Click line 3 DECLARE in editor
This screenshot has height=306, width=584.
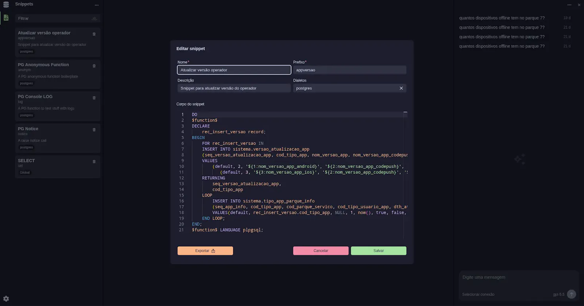click(x=201, y=126)
